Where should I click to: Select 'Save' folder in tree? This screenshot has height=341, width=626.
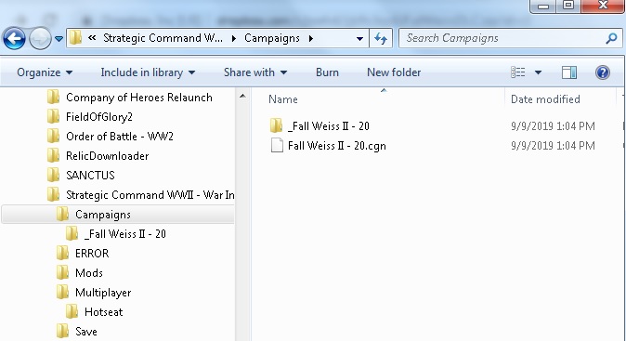point(86,332)
